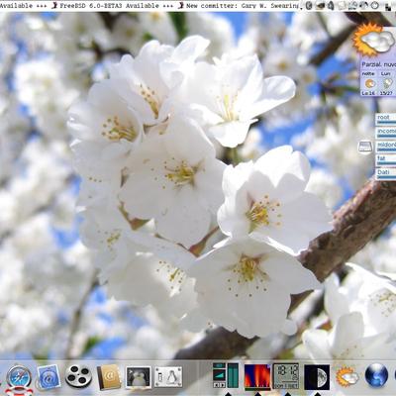The width and height of the screenshot is (396, 396).
Task: Open the moon phase dockapp
Action: click(317, 377)
